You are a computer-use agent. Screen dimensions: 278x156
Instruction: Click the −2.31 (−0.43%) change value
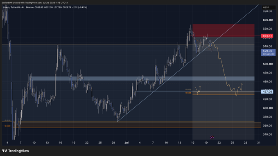pyautogui.click(x=79, y=7)
